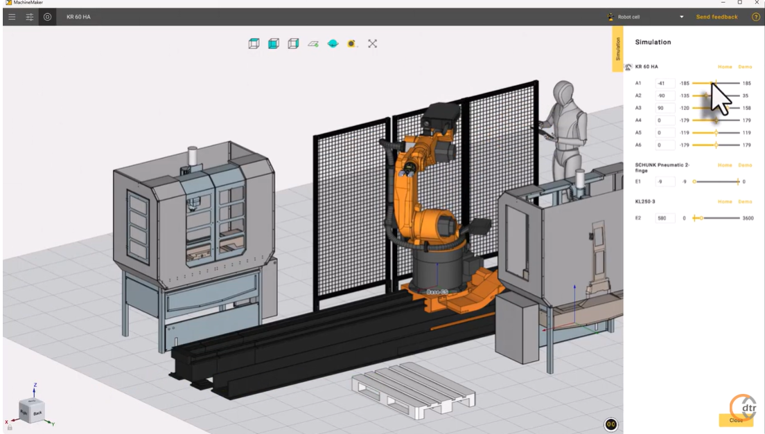The width and height of the screenshot is (765, 434).
Task: Click the A3 joint value input field
Action: [664, 108]
